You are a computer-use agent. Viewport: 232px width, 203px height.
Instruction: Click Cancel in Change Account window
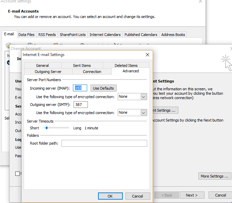pyautogui.click(x=220, y=195)
